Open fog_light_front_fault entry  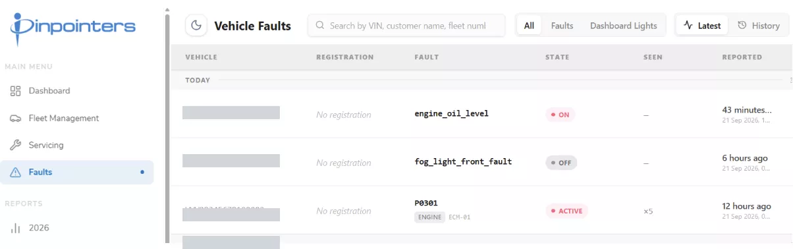tap(463, 161)
